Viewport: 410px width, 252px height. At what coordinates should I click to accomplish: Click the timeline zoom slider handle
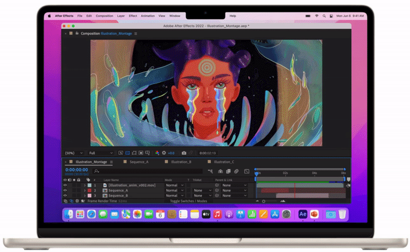tap(263, 201)
